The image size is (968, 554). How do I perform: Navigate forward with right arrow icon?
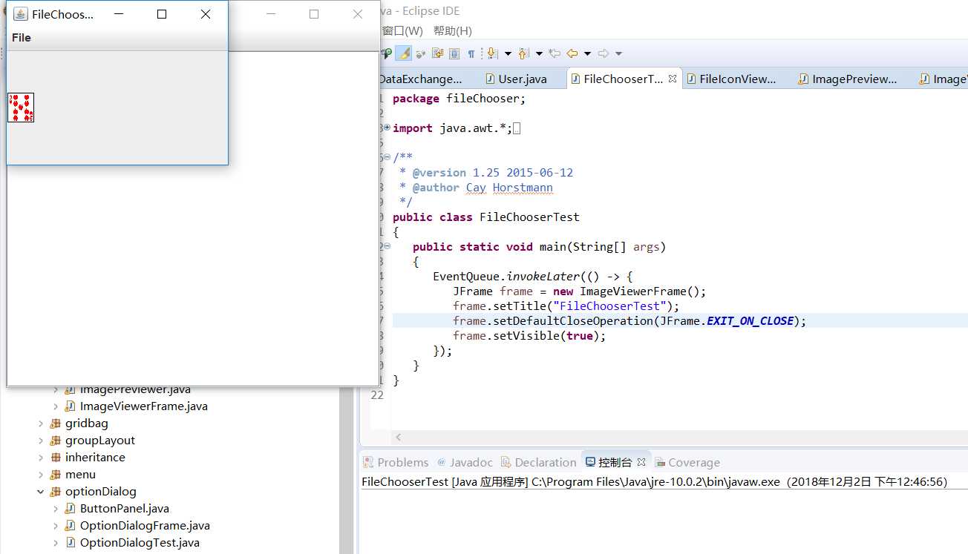[x=604, y=53]
